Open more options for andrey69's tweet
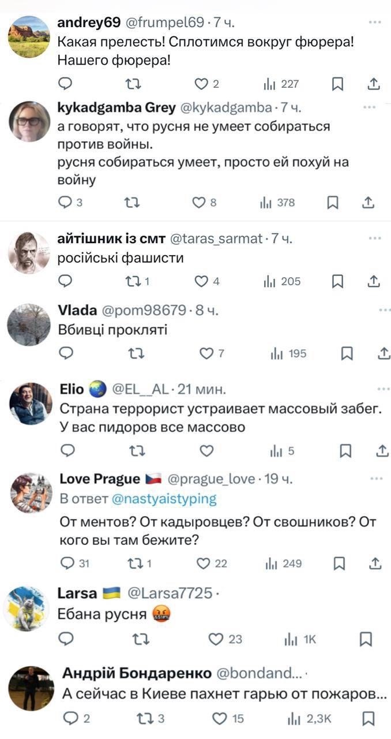 click(x=375, y=22)
